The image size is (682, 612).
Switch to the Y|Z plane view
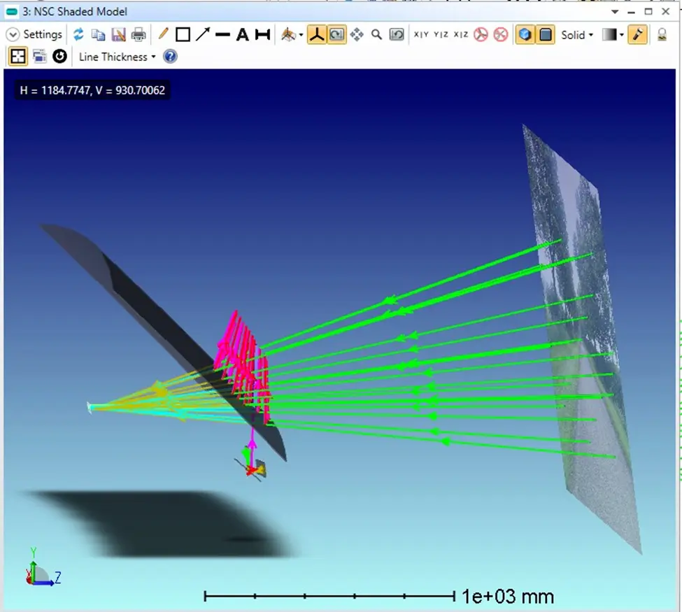click(x=441, y=34)
